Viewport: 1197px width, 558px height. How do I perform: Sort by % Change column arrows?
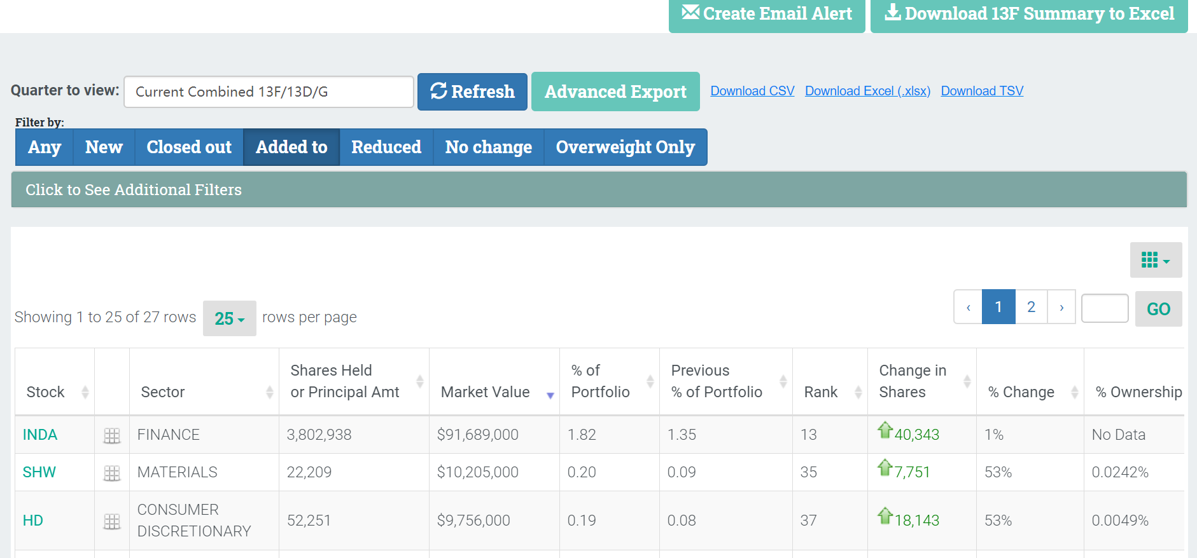coord(1075,392)
